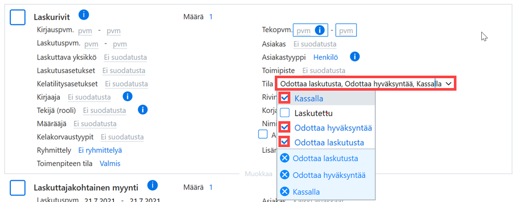The width and height of the screenshot is (517, 202).
Task: Open Kirjaaja Ei suodatusta selector
Action: coord(89,97)
